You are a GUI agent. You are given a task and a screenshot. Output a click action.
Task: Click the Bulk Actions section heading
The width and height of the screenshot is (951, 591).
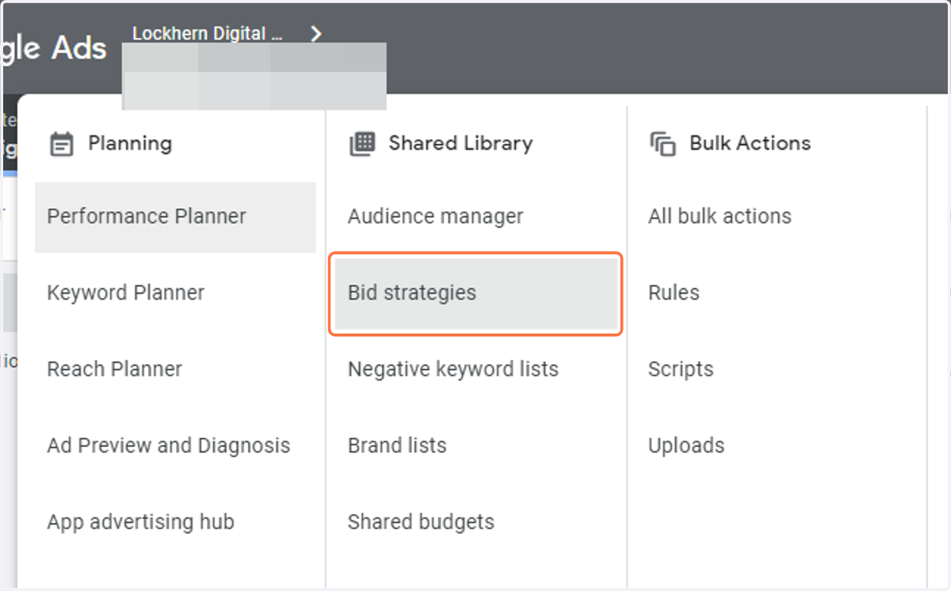(750, 143)
